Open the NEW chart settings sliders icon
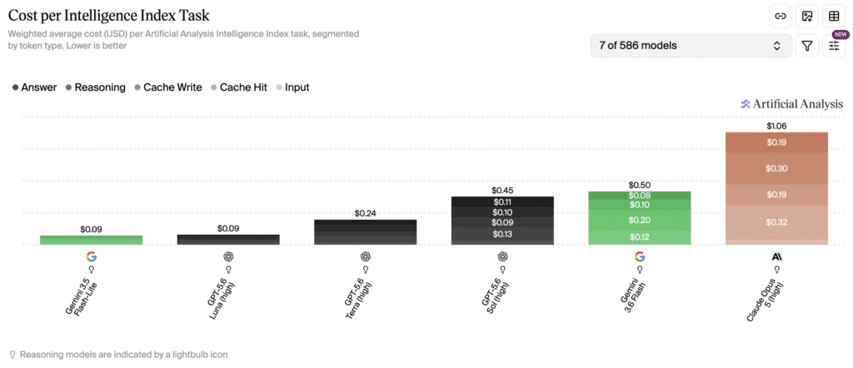Image resolution: width=853 pixels, height=368 pixels. [833, 46]
